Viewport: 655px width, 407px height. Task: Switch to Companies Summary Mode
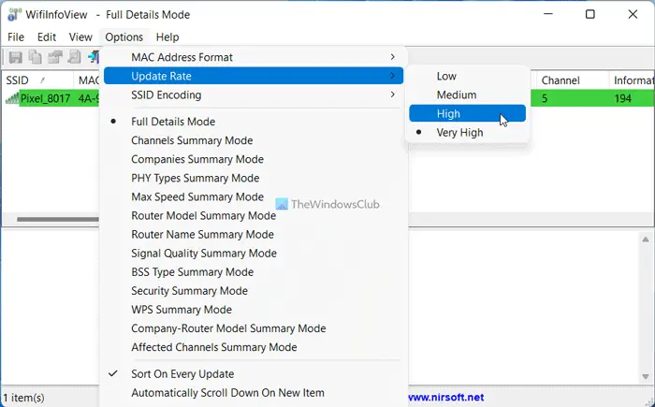(254, 159)
